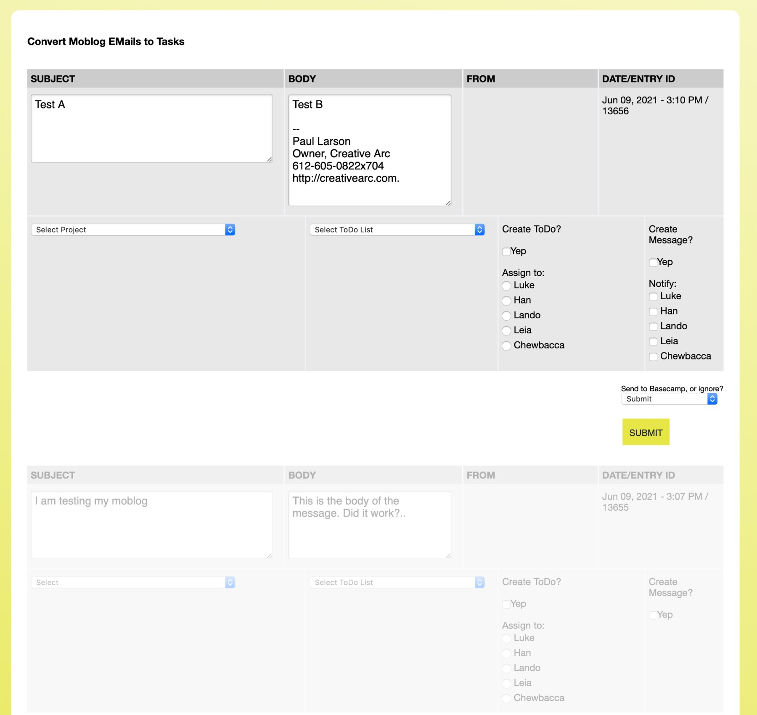
Task: Focus the Test B body text area
Action: tap(369, 150)
